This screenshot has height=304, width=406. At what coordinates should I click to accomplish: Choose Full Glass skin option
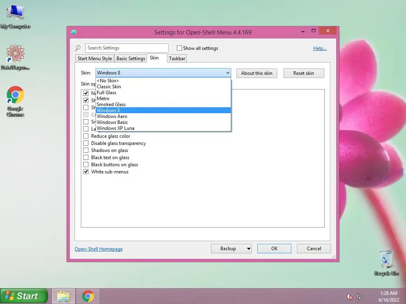[163, 93]
